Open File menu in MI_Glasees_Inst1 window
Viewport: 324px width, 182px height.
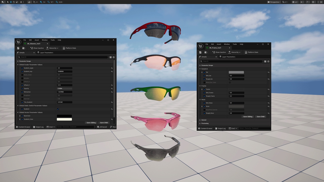(x=25, y=40)
